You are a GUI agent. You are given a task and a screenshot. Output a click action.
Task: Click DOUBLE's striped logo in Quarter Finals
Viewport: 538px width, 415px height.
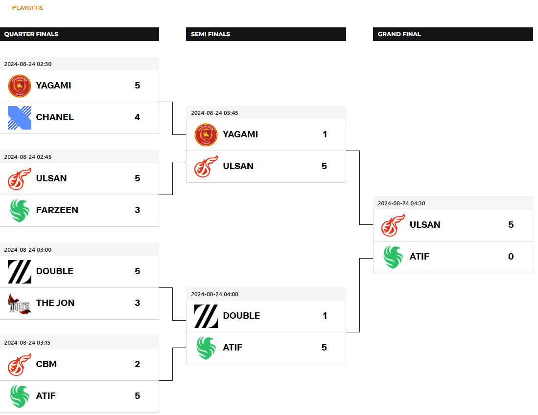(x=20, y=272)
